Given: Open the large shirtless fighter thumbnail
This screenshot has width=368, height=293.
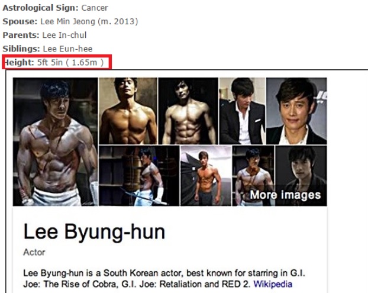Looking at the screenshot, I should pyautogui.click(x=56, y=142).
